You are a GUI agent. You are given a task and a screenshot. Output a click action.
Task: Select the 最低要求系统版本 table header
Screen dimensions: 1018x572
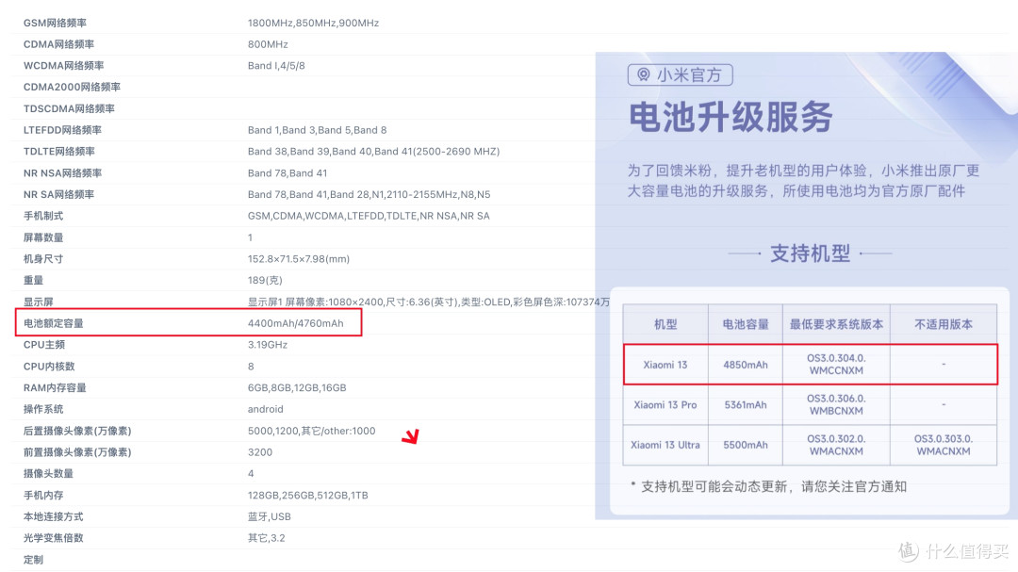[836, 324]
